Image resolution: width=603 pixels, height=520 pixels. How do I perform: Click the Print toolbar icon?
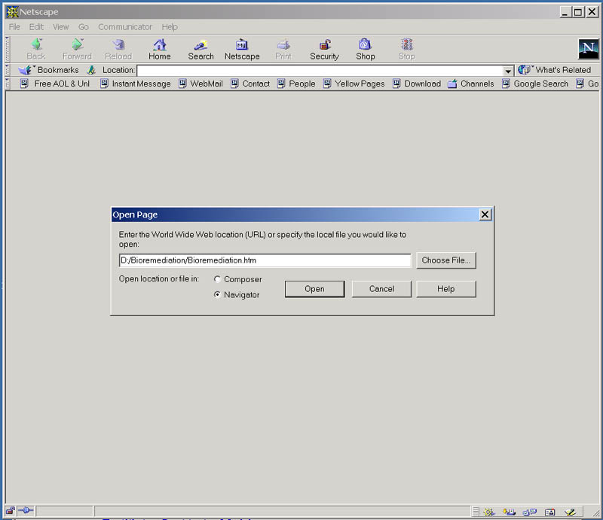pos(283,44)
